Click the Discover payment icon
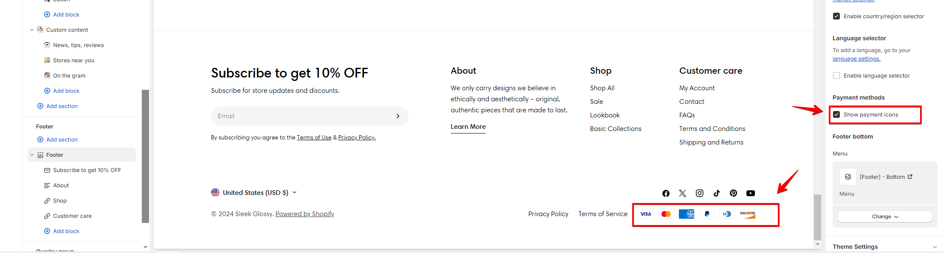Viewport: 943px width, 253px height. point(748,214)
